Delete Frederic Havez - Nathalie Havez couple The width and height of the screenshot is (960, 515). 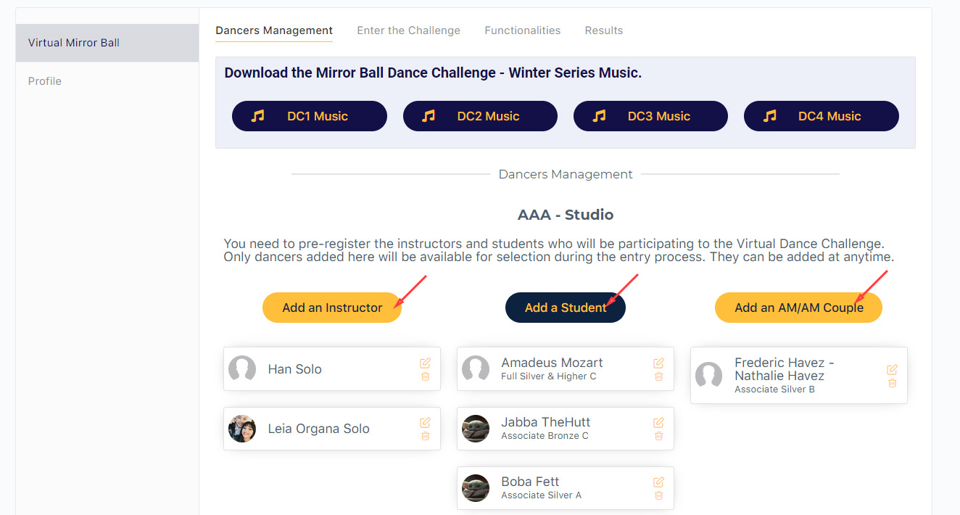(x=892, y=383)
